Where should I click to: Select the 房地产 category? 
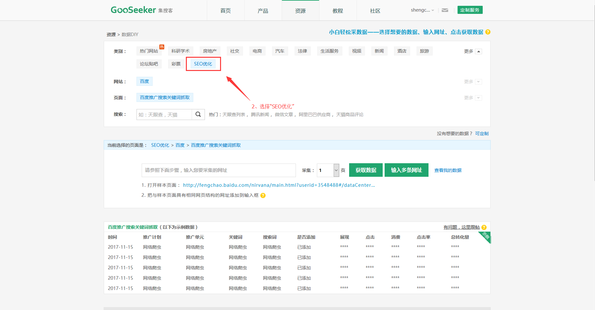pos(210,51)
